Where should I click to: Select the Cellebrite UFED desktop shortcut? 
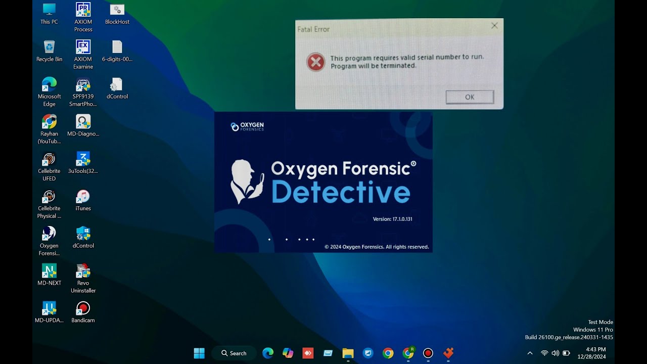(49, 167)
